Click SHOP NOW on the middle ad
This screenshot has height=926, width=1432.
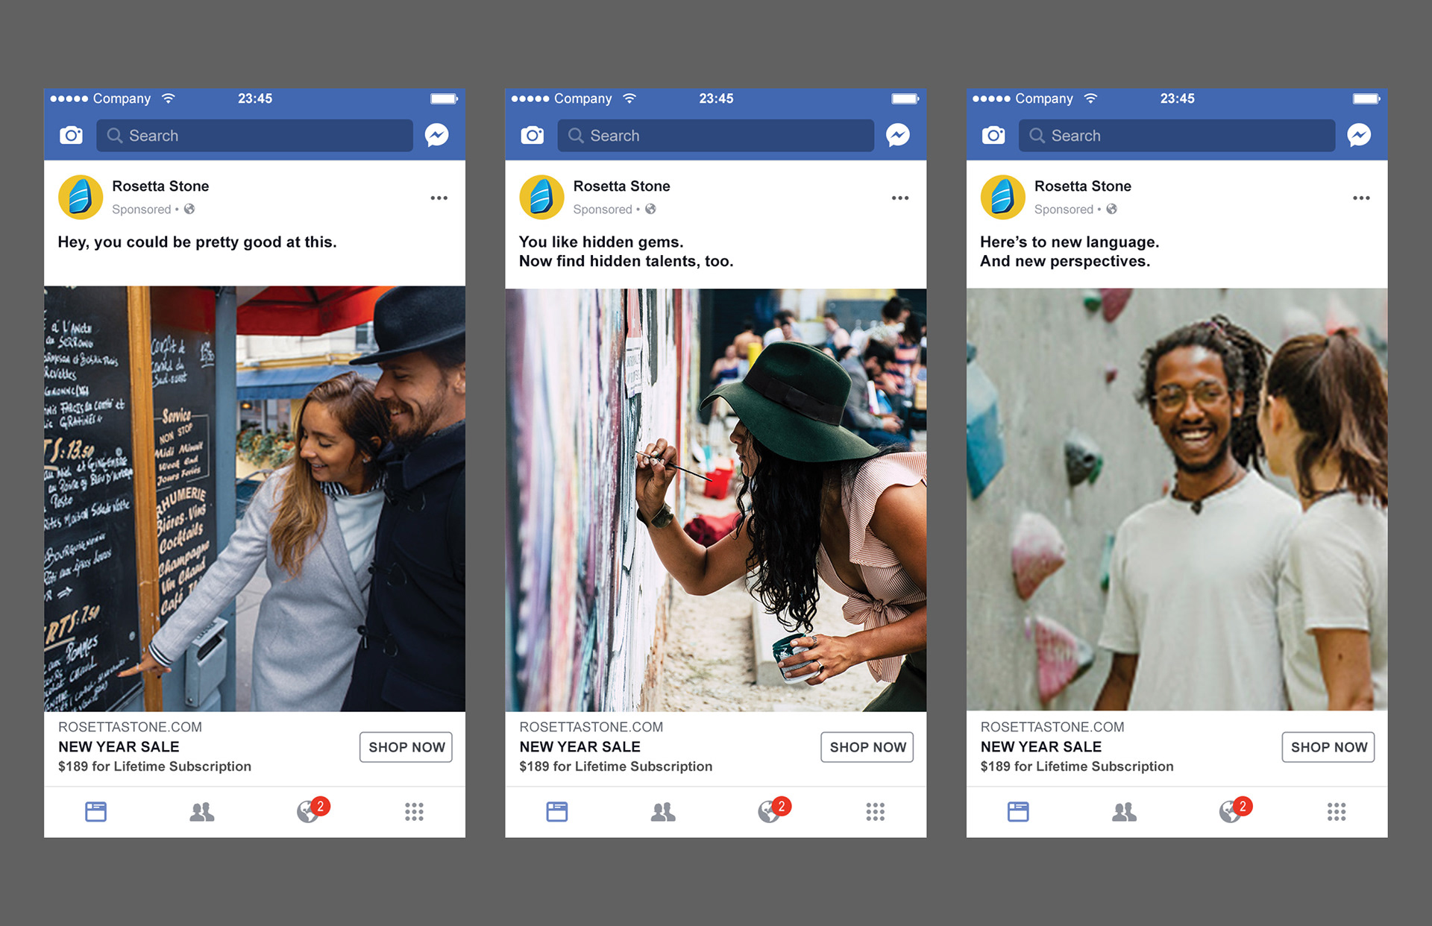[867, 747]
